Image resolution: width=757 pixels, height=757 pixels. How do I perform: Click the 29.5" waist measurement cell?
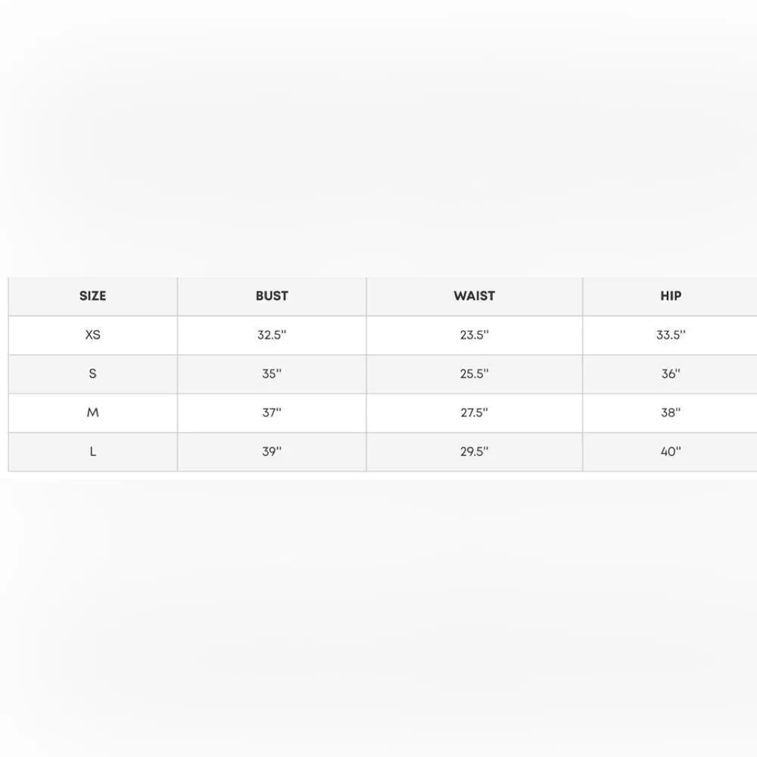click(x=474, y=451)
